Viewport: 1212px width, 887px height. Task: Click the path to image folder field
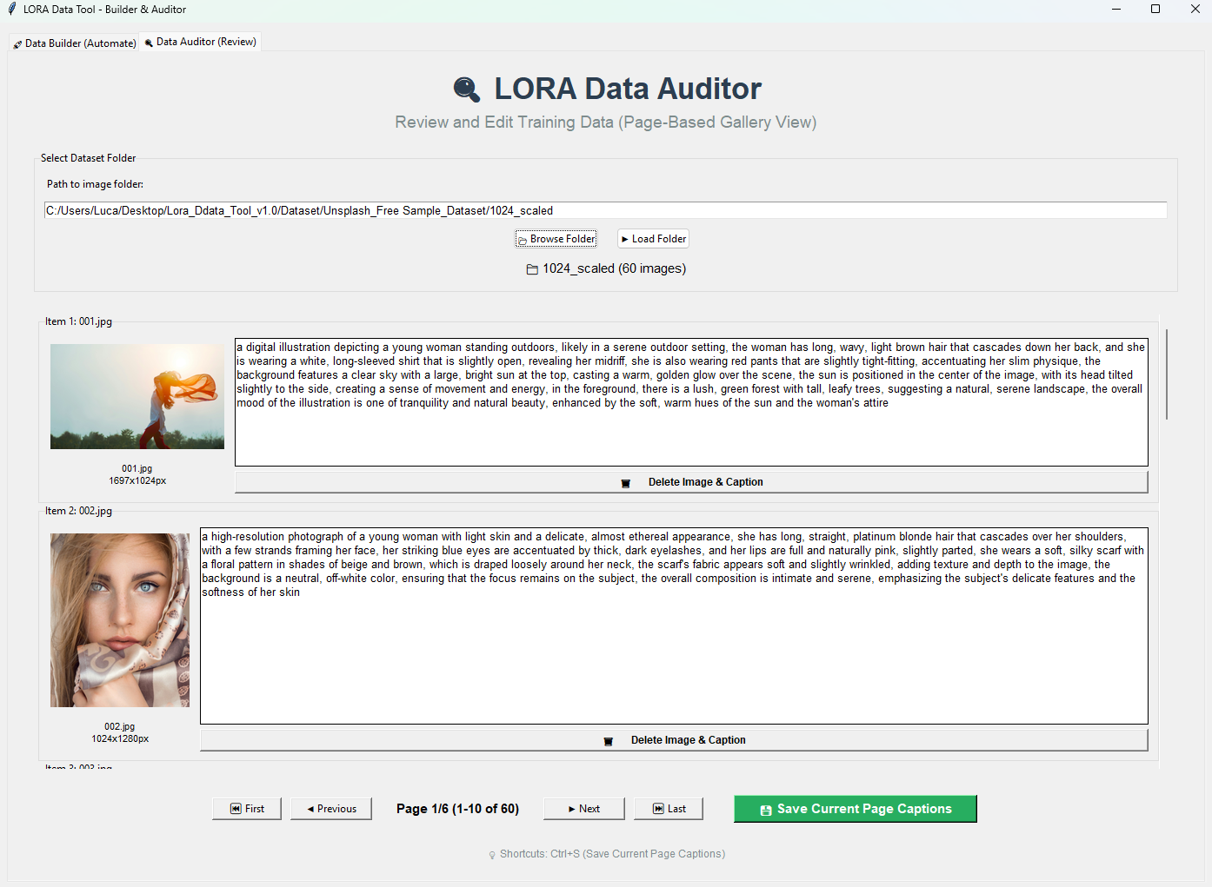point(605,210)
